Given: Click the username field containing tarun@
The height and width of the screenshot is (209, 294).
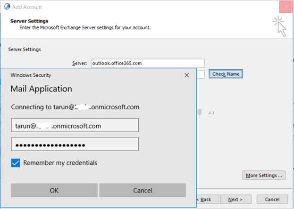Looking at the screenshot, I should [75, 125].
